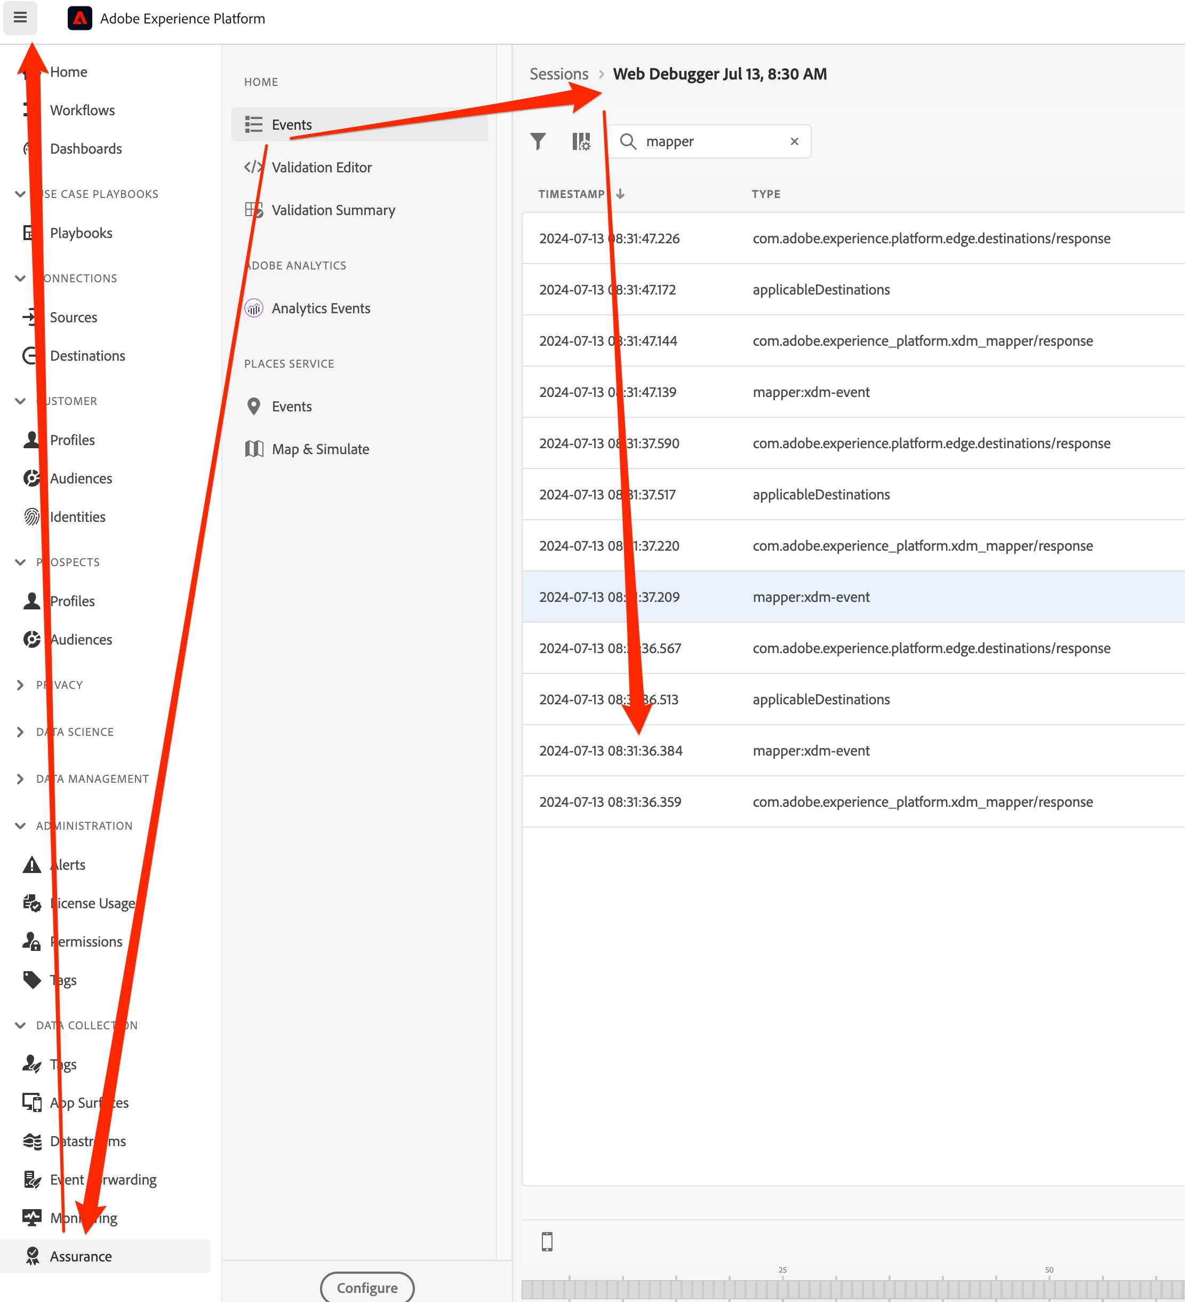
Task: Click the mobile device icon above timeline
Action: pyautogui.click(x=547, y=1241)
